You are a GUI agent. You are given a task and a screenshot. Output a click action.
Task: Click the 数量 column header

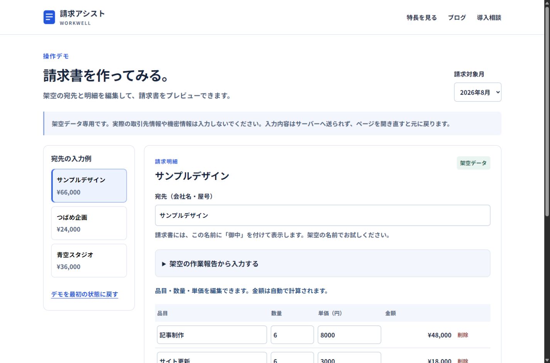click(276, 313)
